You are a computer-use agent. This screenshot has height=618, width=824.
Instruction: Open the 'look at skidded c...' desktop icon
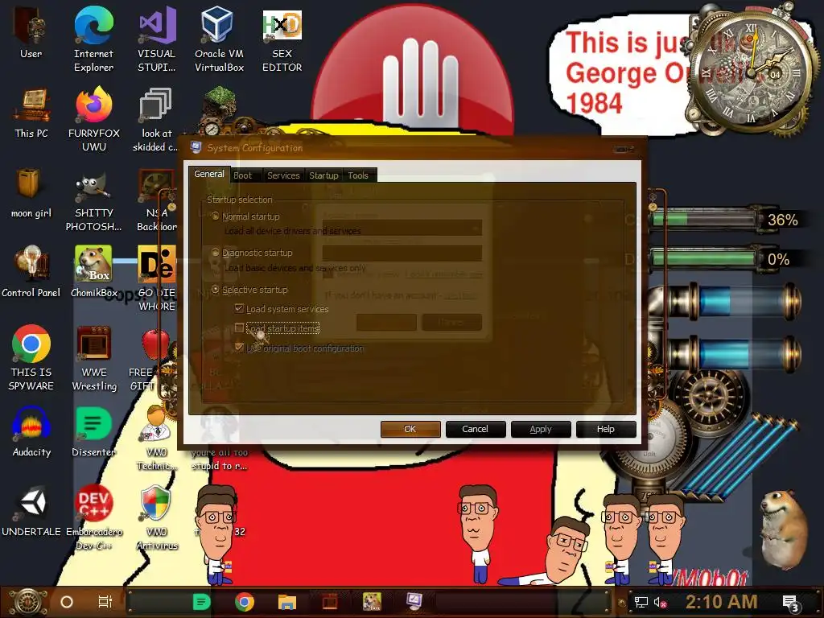pyautogui.click(x=155, y=119)
